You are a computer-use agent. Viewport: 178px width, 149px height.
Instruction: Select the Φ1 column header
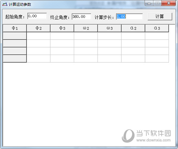pyautogui.click(x=15, y=28)
